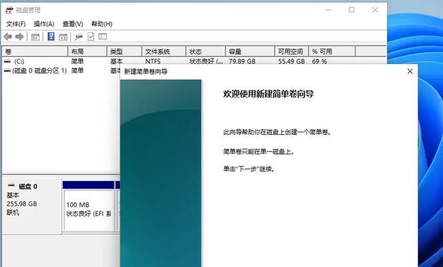Screen dimensions: 443x267
Task: Click the 状态良好 status cell for C:
Action: pos(206,61)
